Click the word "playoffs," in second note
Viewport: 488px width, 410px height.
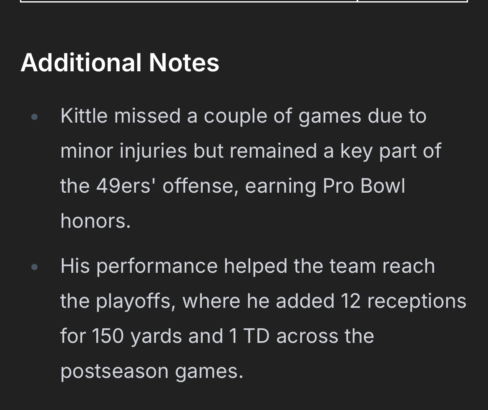136,302
